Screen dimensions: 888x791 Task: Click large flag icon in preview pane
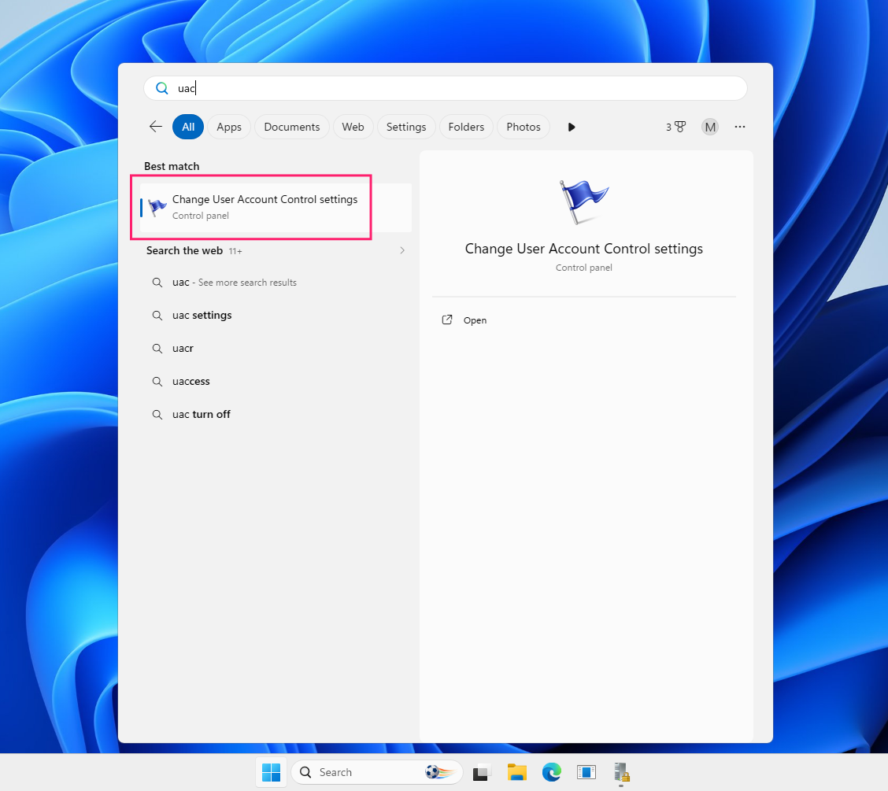pos(583,201)
